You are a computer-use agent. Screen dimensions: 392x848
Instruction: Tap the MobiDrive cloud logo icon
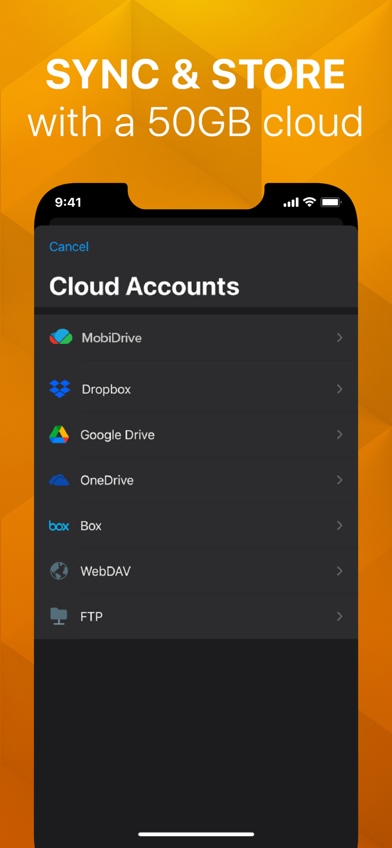click(61, 337)
